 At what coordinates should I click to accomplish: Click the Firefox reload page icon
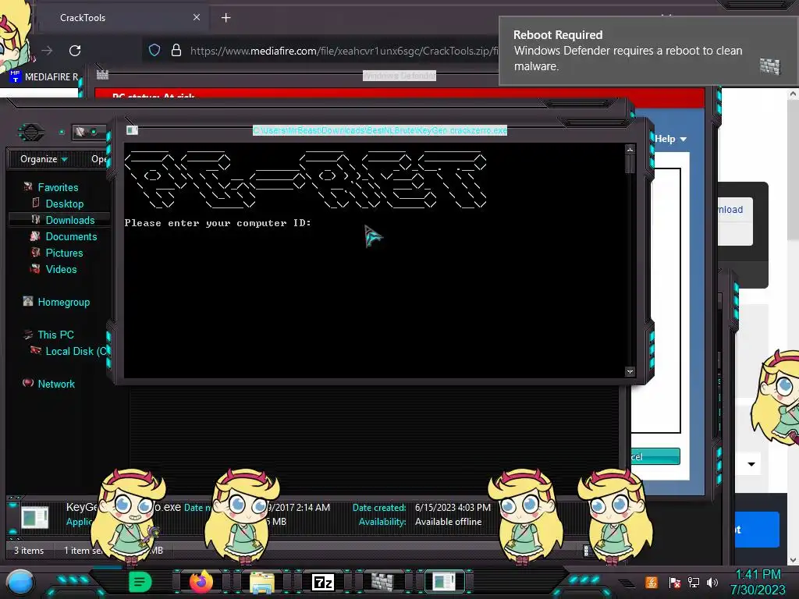[75, 51]
